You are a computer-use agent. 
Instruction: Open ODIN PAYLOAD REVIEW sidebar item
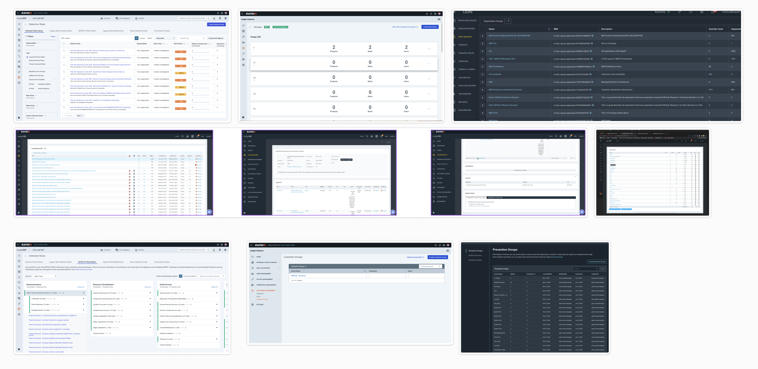point(467,86)
